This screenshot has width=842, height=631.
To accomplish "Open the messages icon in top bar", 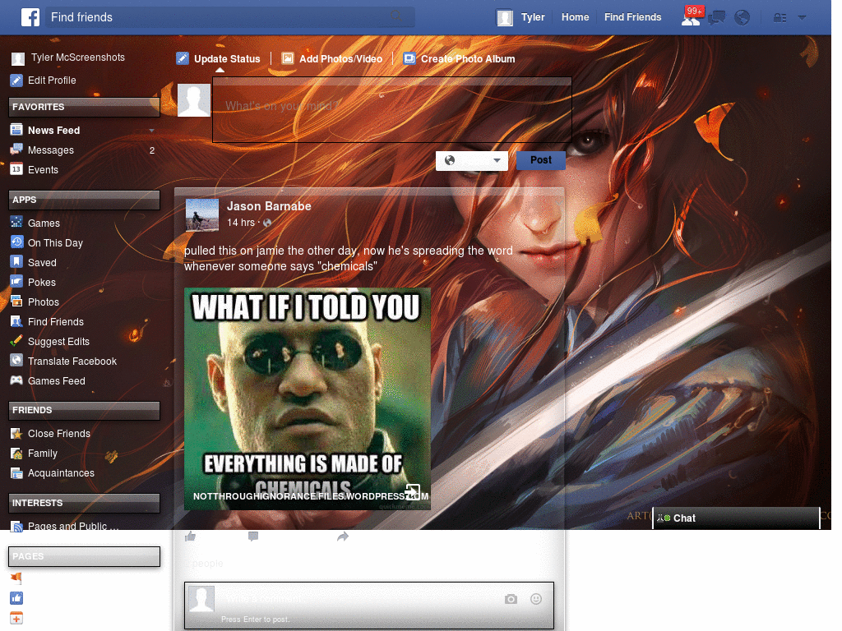I will (716, 18).
